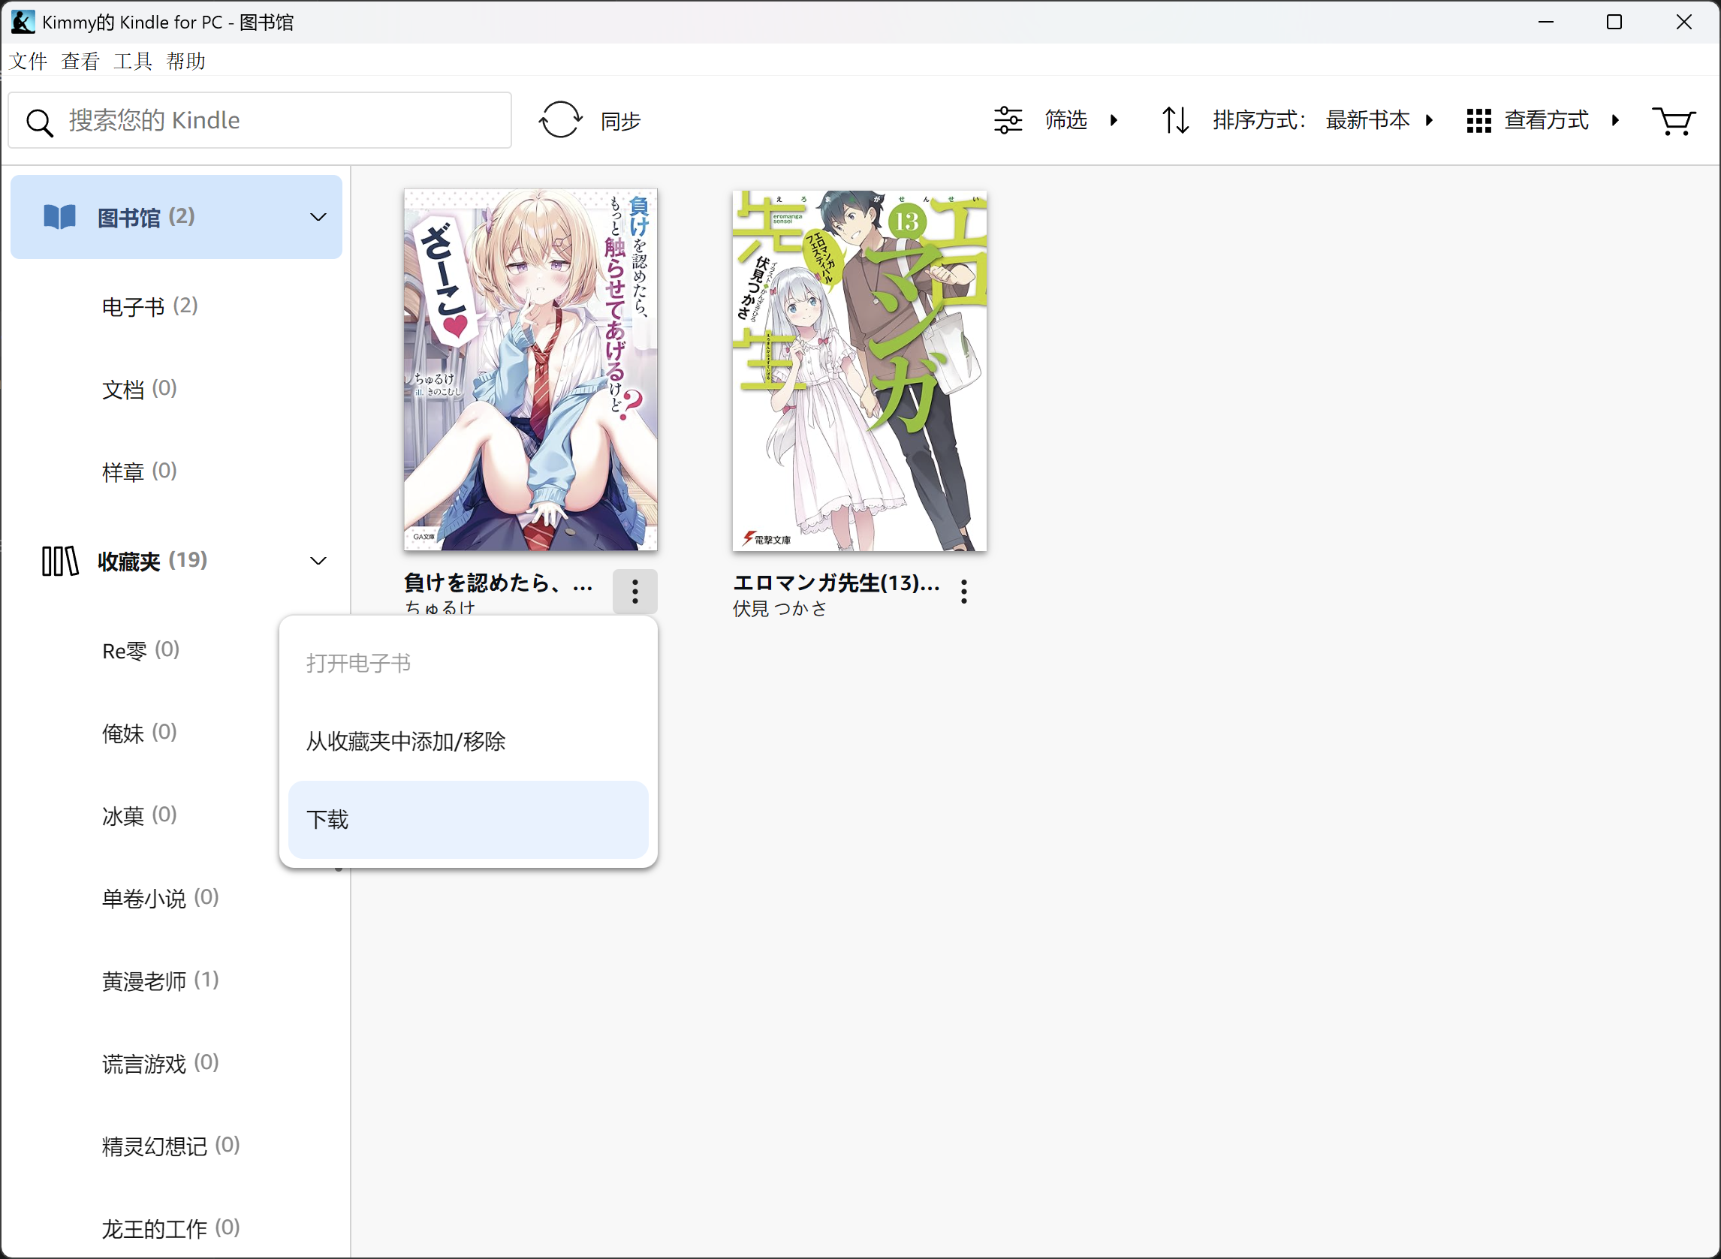The height and width of the screenshot is (1259, 1721).
Task: Click author name 伏見 つかさ
Action: pos(780,609)
